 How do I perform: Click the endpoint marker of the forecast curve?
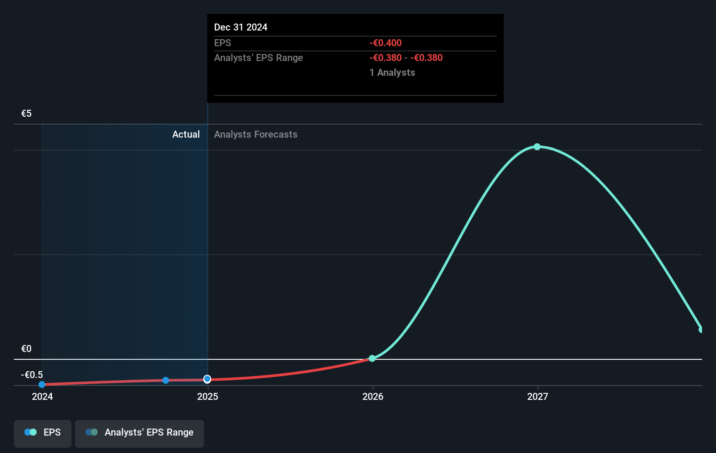[701, 330]
